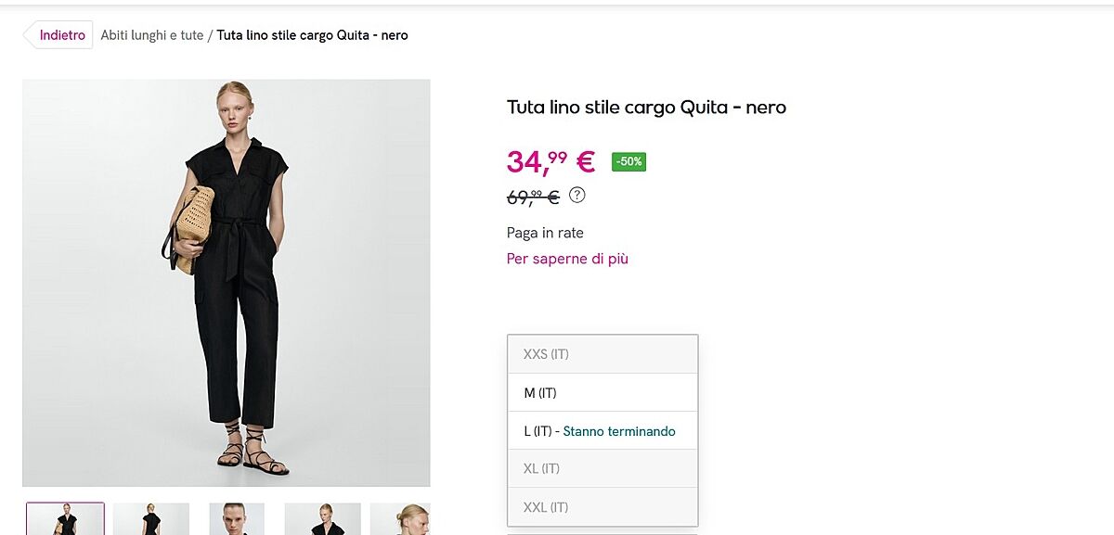Click the Paga in rate text
The height and width of the screenshot is (535, 1114).
545,233
